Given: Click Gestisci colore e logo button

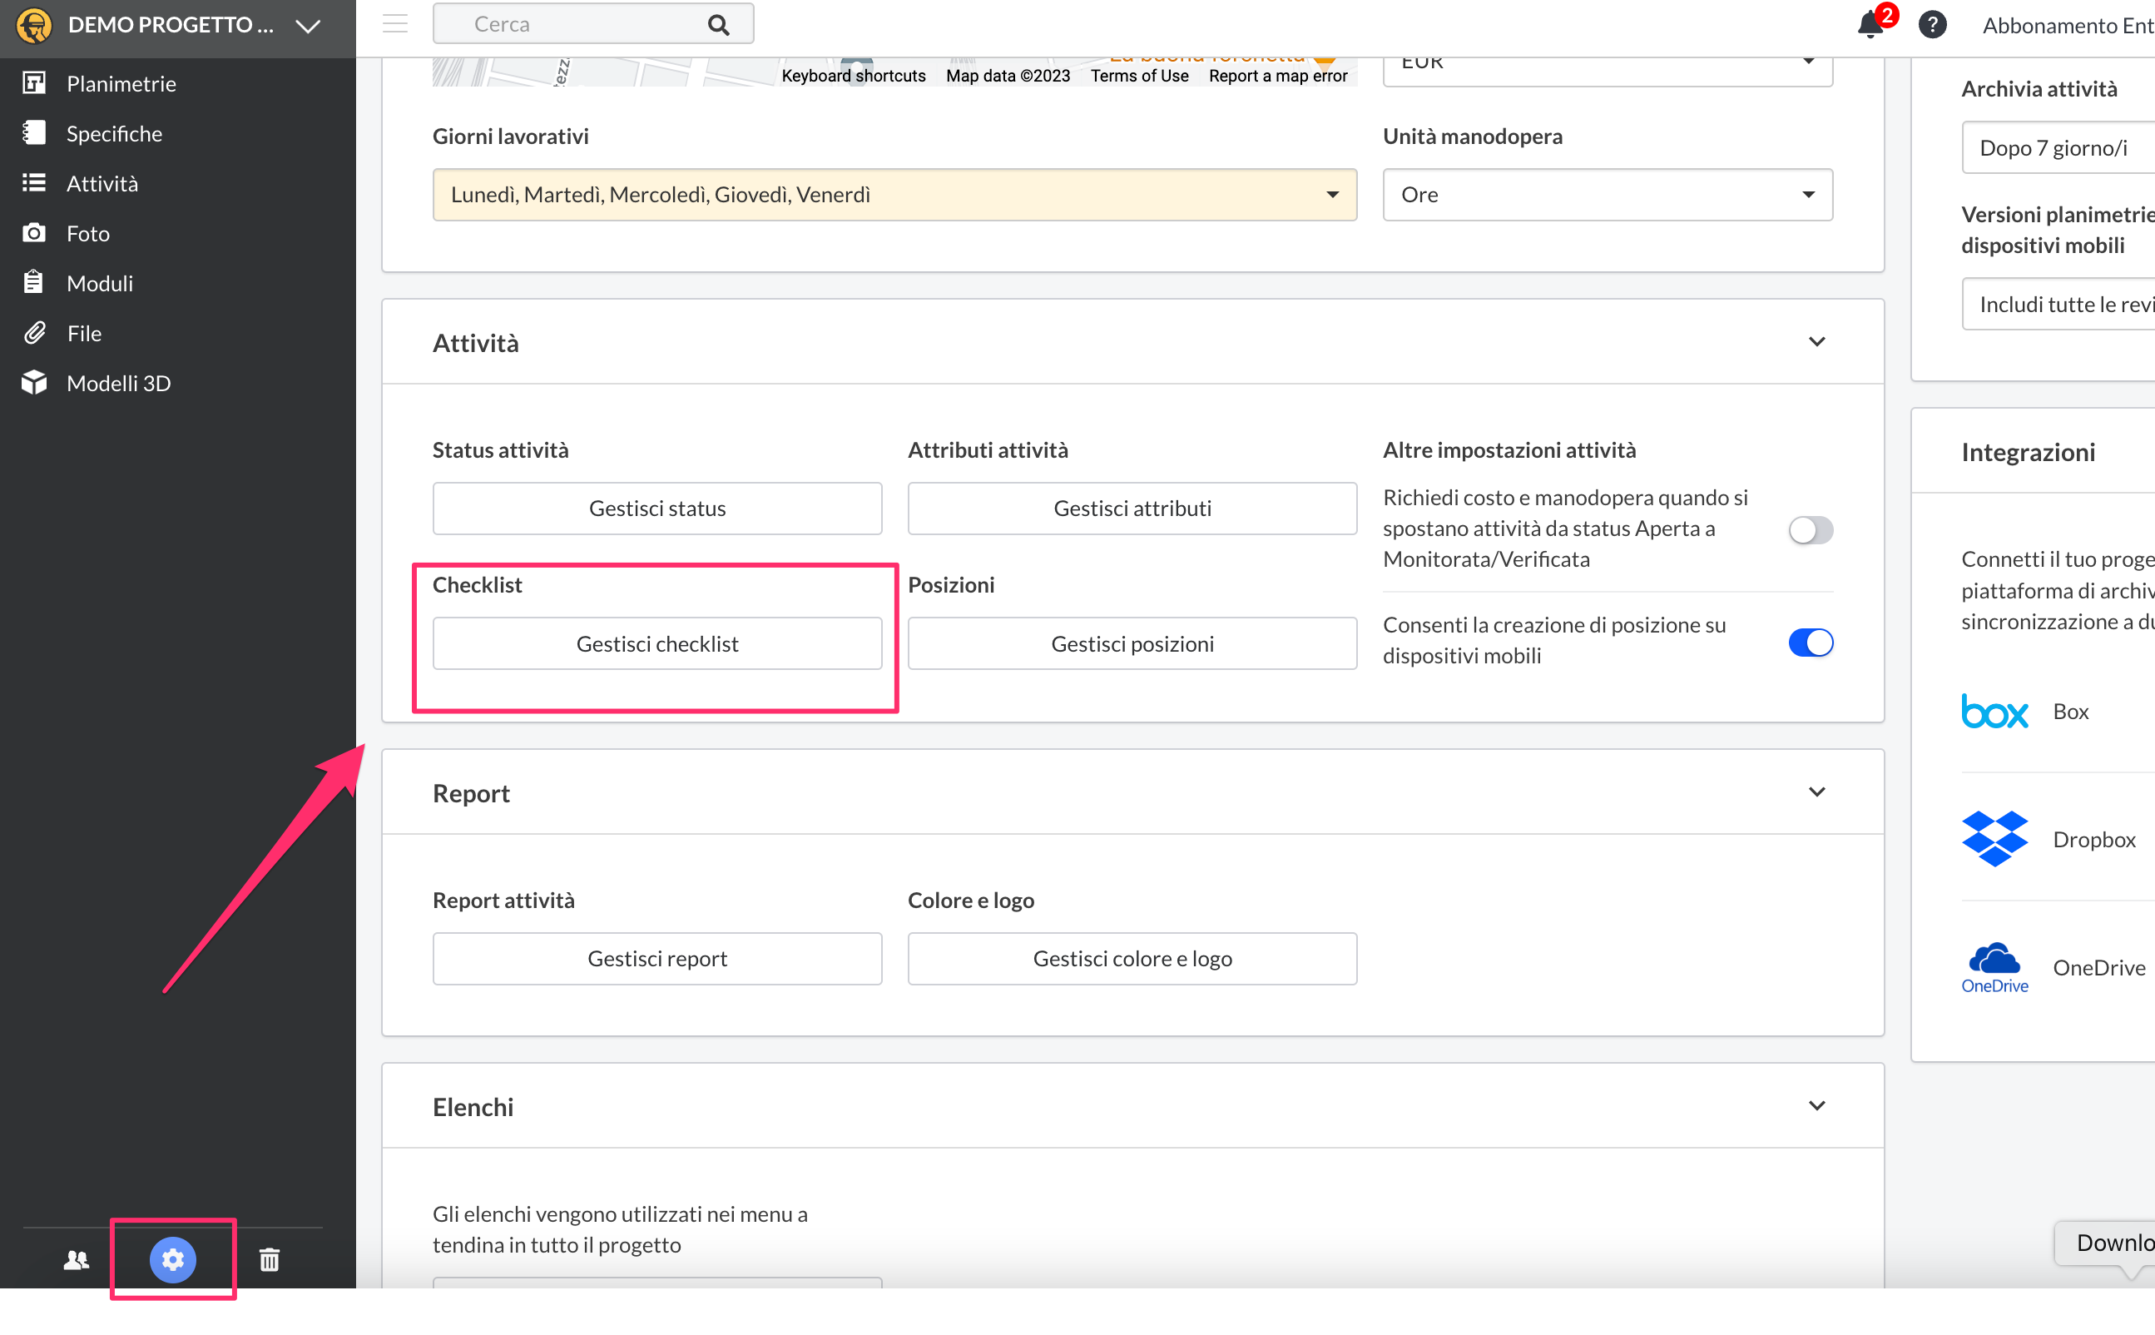Looking at the screenshot, I should click(1132, 958).
